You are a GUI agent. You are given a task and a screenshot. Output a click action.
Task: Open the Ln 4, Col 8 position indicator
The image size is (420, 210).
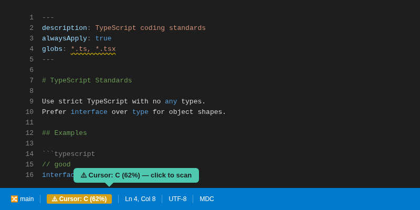140,199
